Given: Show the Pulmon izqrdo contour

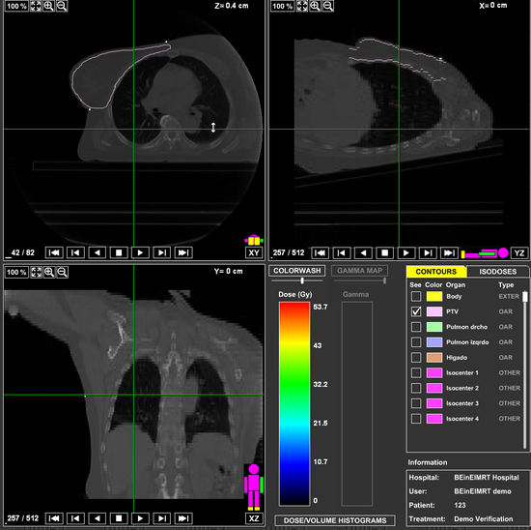Looking at the screenshot, I should pos(416,342).
